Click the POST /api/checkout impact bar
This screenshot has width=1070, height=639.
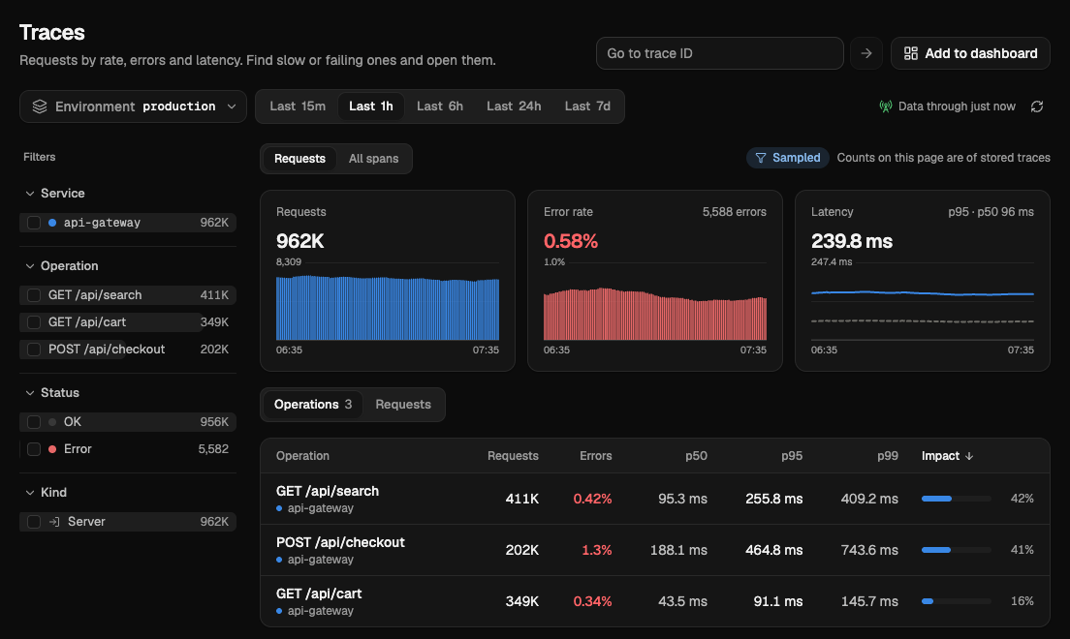(956, 550)
